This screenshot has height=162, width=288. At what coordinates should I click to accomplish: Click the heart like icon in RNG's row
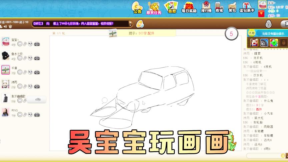(20, 115)
